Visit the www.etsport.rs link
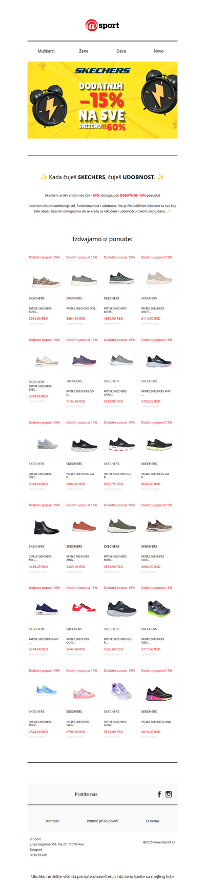The height and width of the screenshot is (887, 205). [x=164, y=842]
